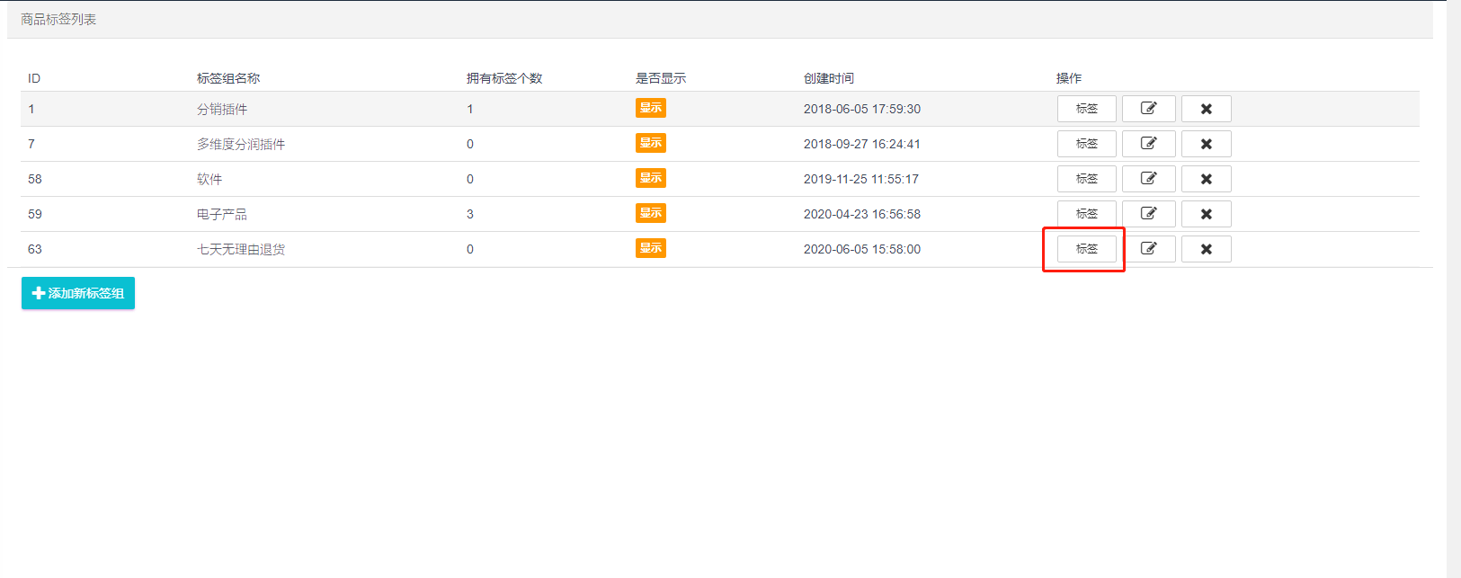Toggle 显示 status for 七天无理由退货
This screenshot has height=578, width=1461.
pyautogui.click(x=651, y=248)
